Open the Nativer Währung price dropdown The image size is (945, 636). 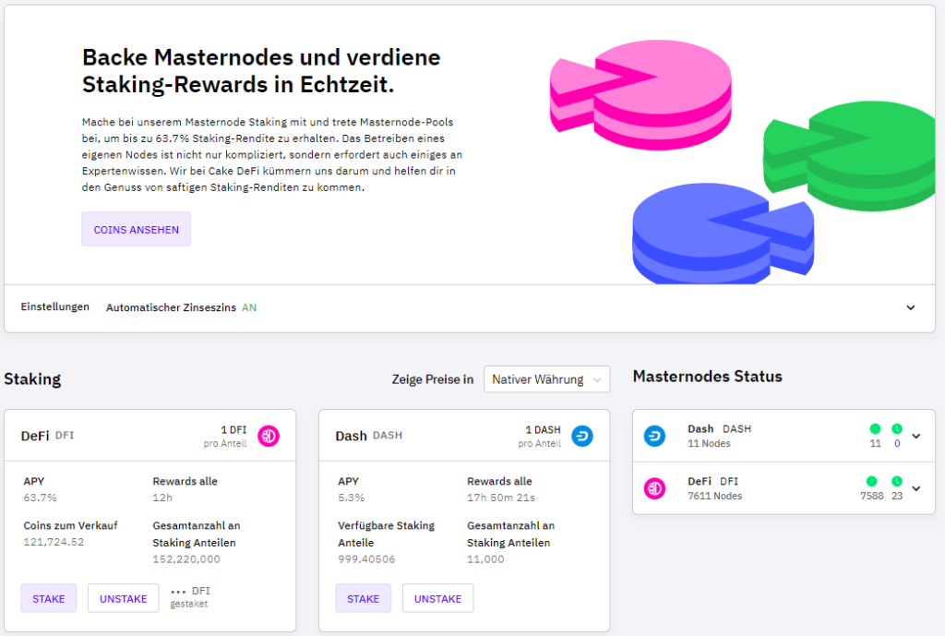click(x=546, y=379)
